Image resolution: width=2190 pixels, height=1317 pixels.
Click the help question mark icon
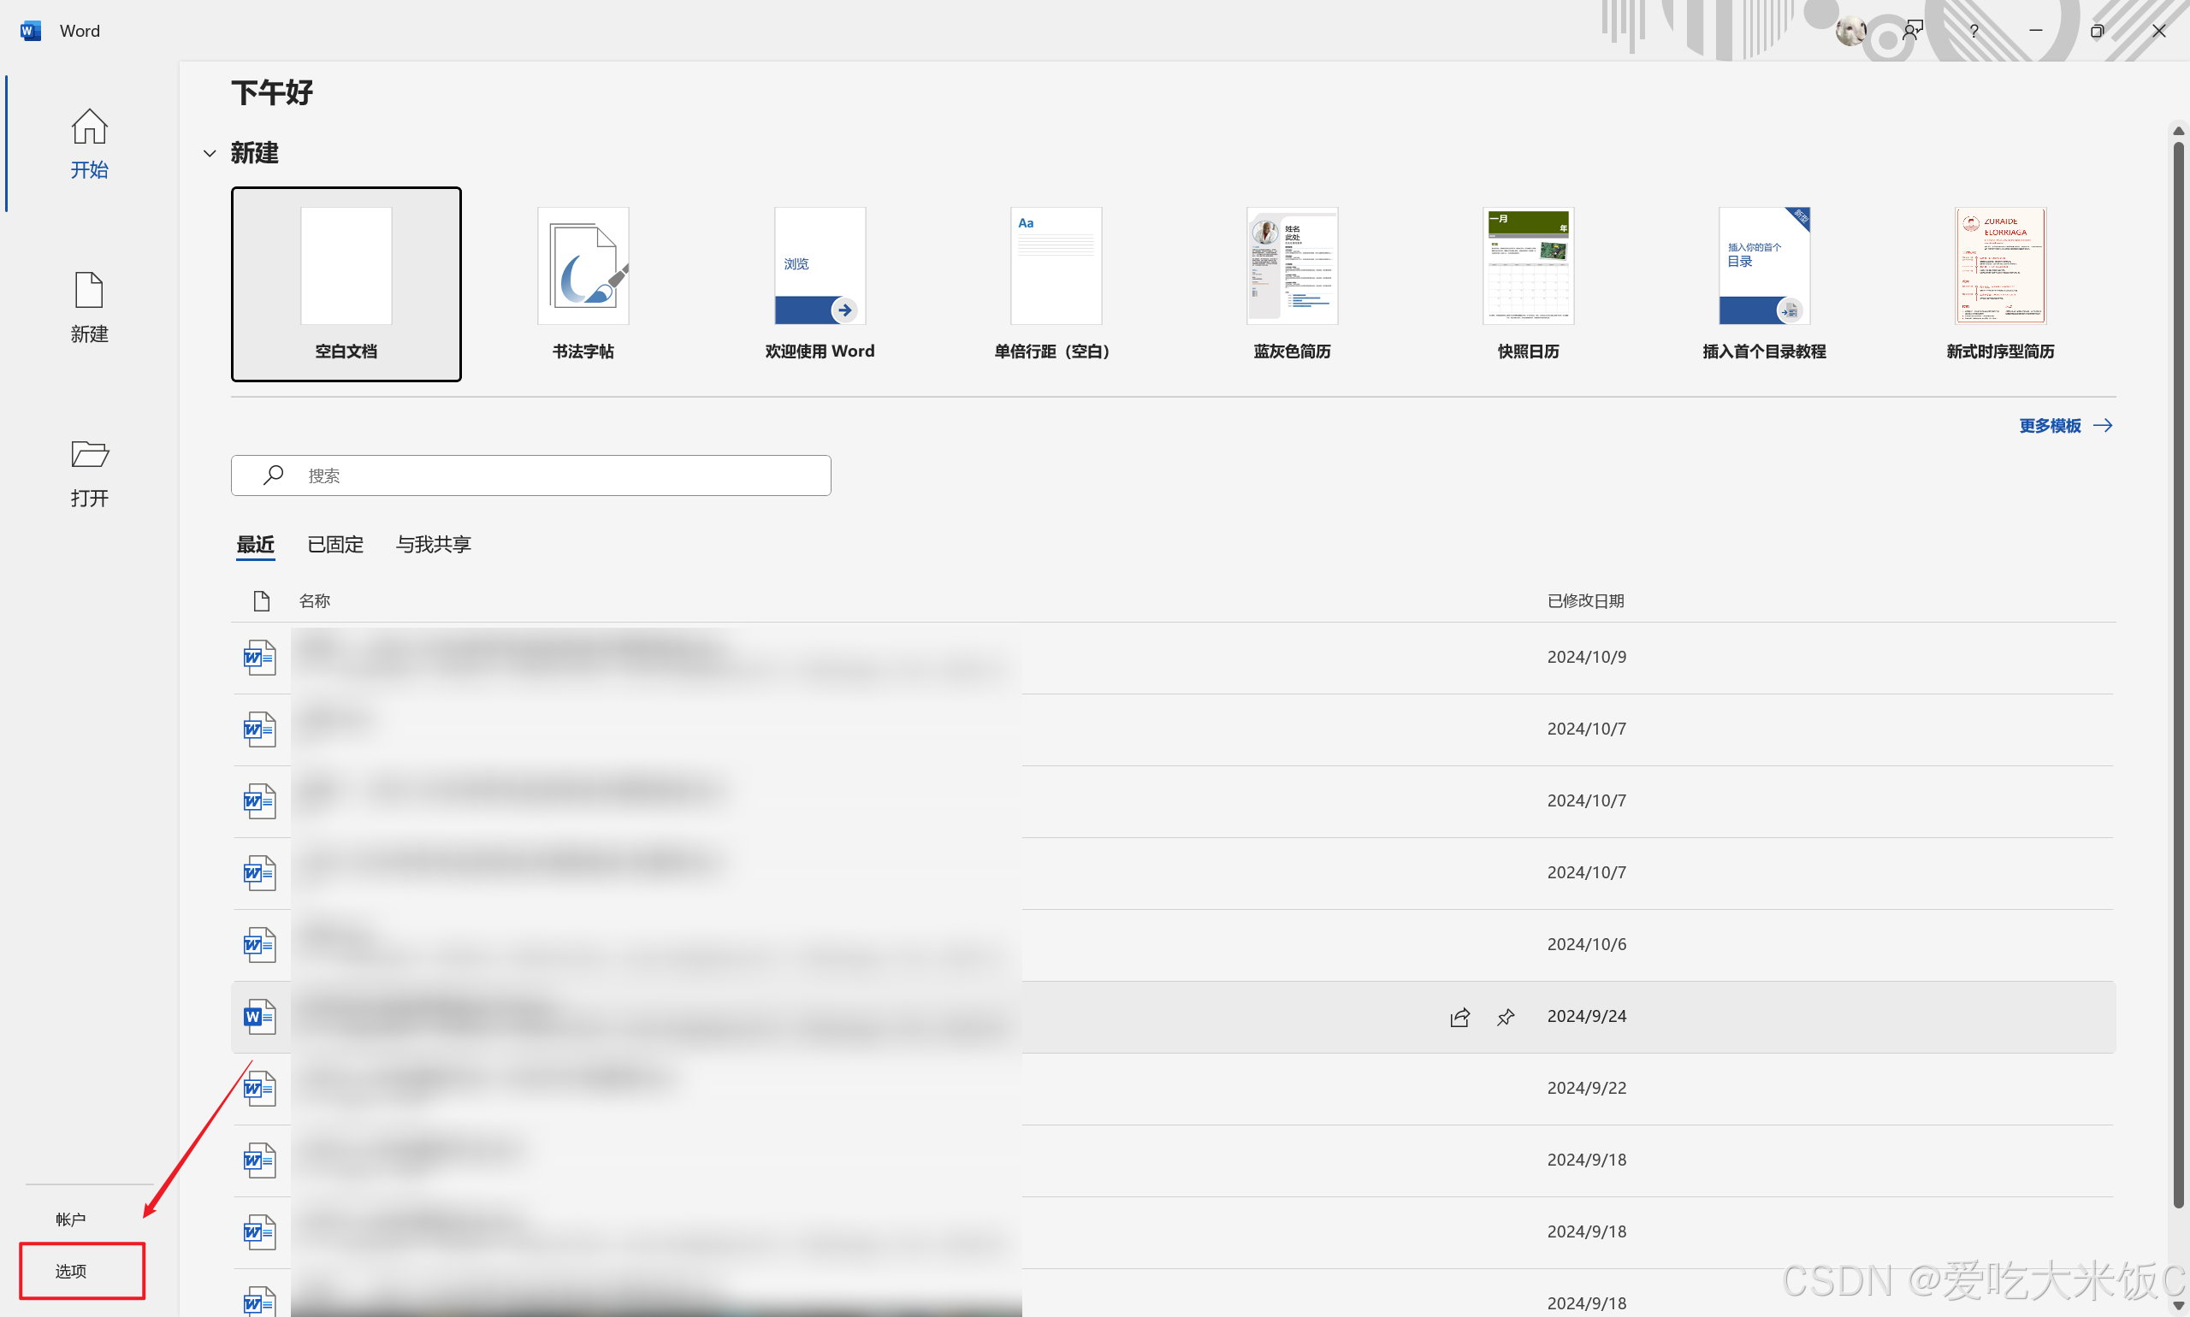tap(1974, 31)
